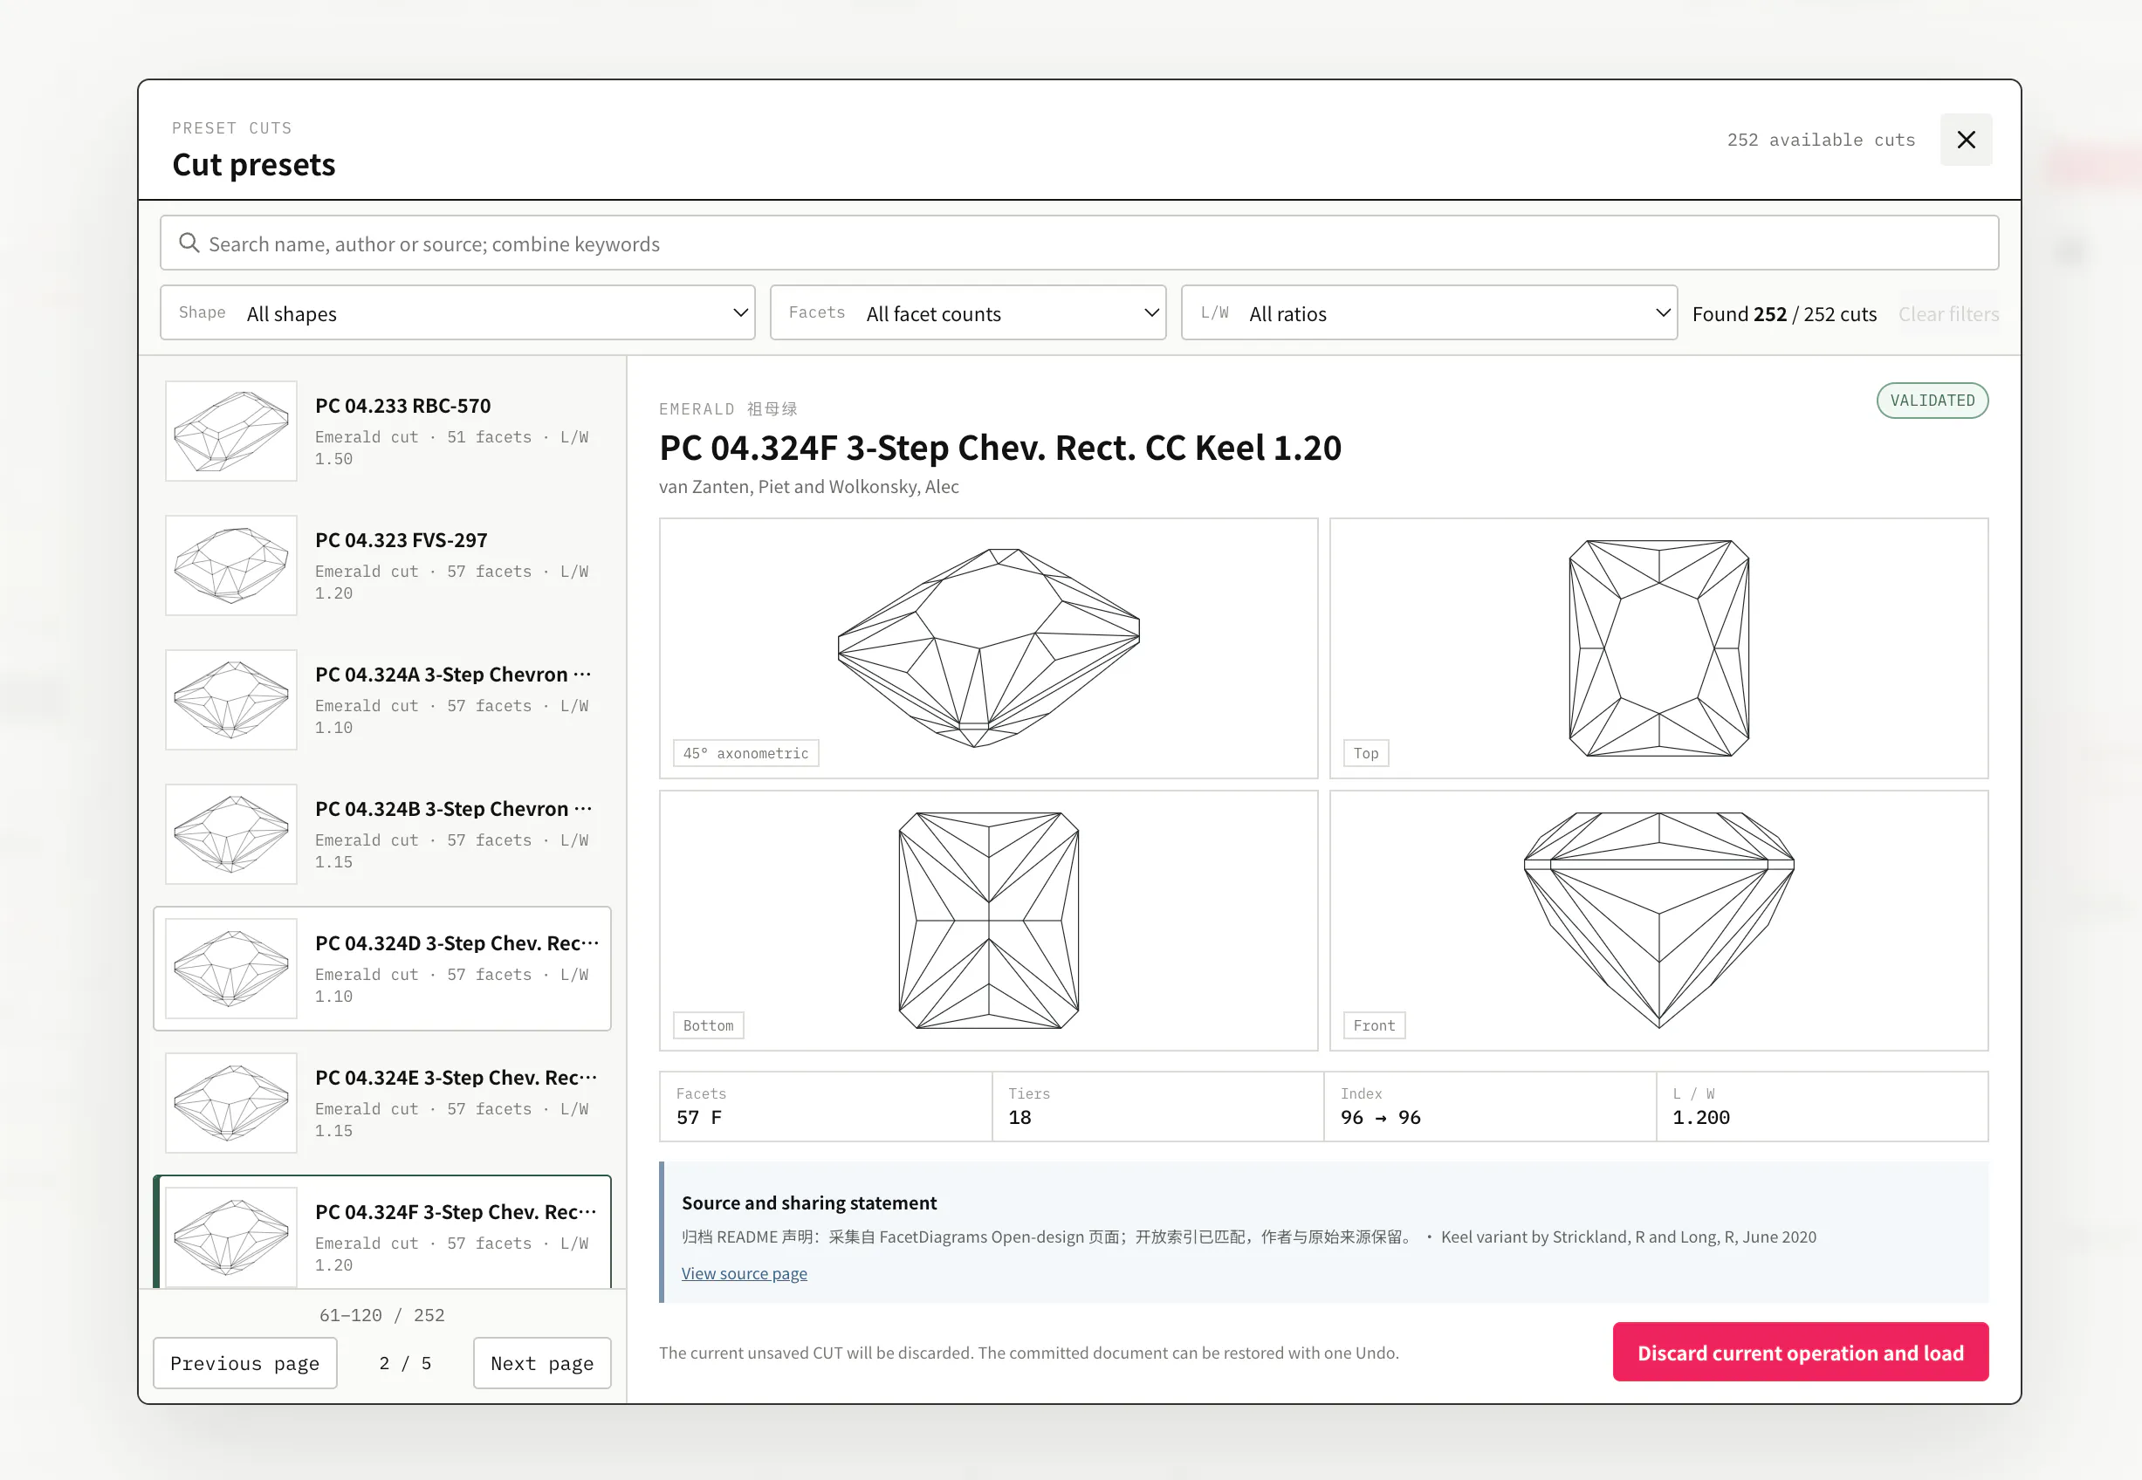The height and width of the screenshot is (1480, 2142).
Task: Click the Front view diagram
Action: pos(1659,921)
